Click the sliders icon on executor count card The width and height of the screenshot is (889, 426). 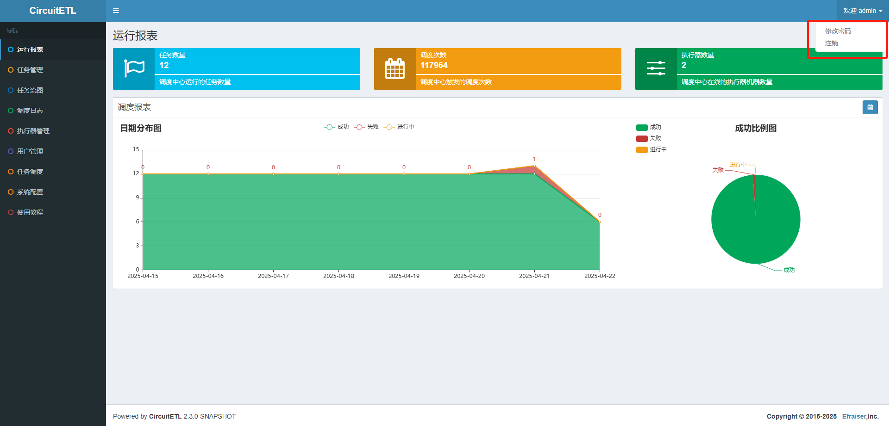point(656,69)
